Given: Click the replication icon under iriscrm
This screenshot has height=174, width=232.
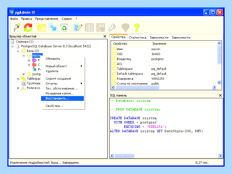Looking at the screenshot, I should click(34, 69).
